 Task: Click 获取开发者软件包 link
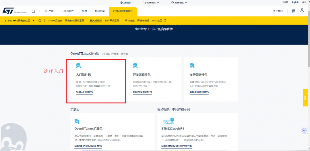click(142, 92)
